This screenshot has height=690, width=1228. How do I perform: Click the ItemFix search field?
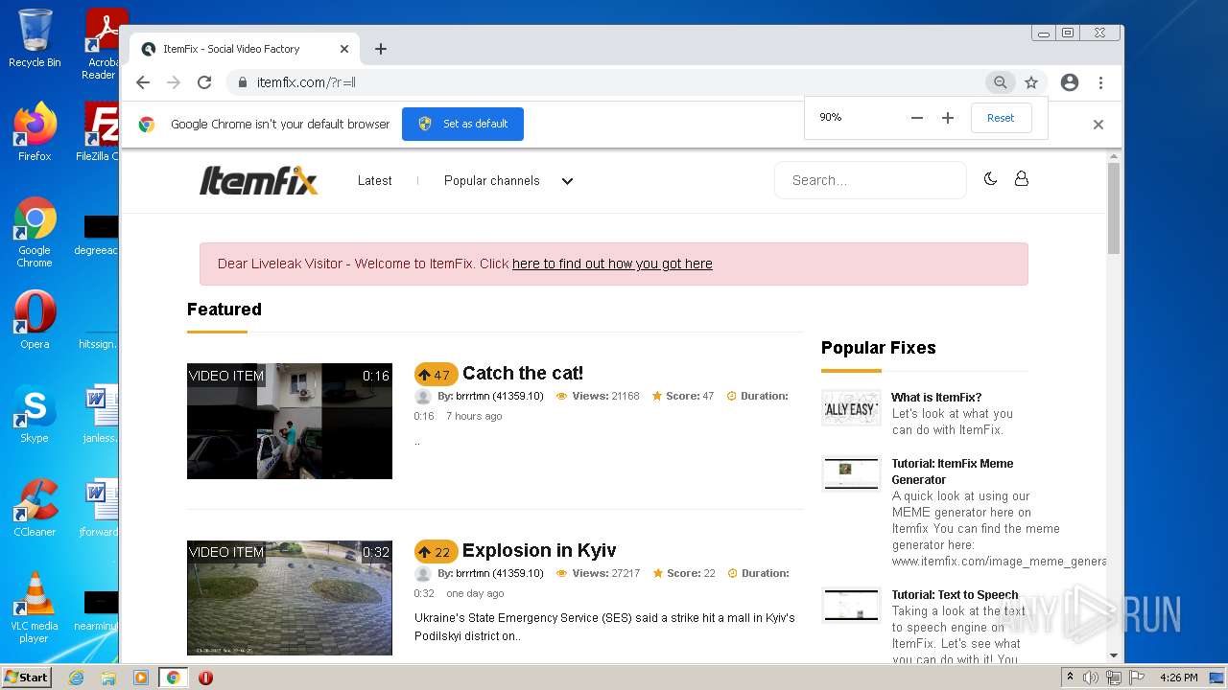click(x=869, y=180)
